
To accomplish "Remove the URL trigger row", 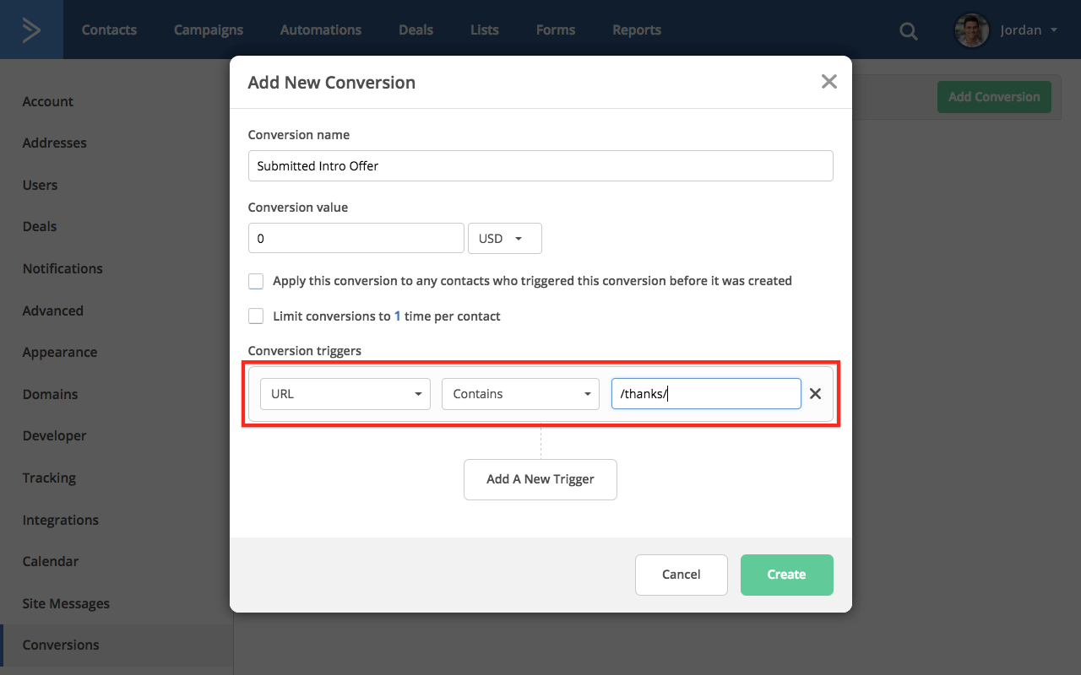I will pyautogui.click(x=816, y=394).
